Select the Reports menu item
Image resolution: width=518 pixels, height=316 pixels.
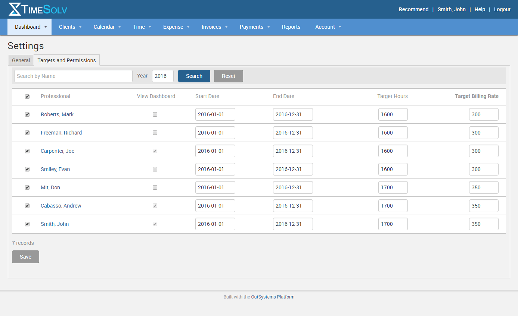[x=291, y=27]
